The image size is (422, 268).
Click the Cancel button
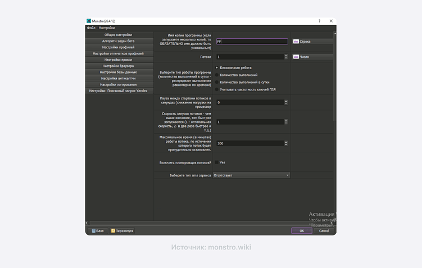(324, 231)
